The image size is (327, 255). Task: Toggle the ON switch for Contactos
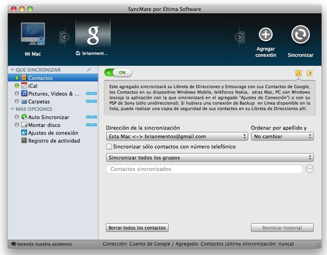118,72
